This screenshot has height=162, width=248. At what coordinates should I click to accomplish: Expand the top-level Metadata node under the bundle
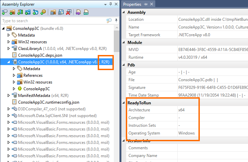coord(9,35)
